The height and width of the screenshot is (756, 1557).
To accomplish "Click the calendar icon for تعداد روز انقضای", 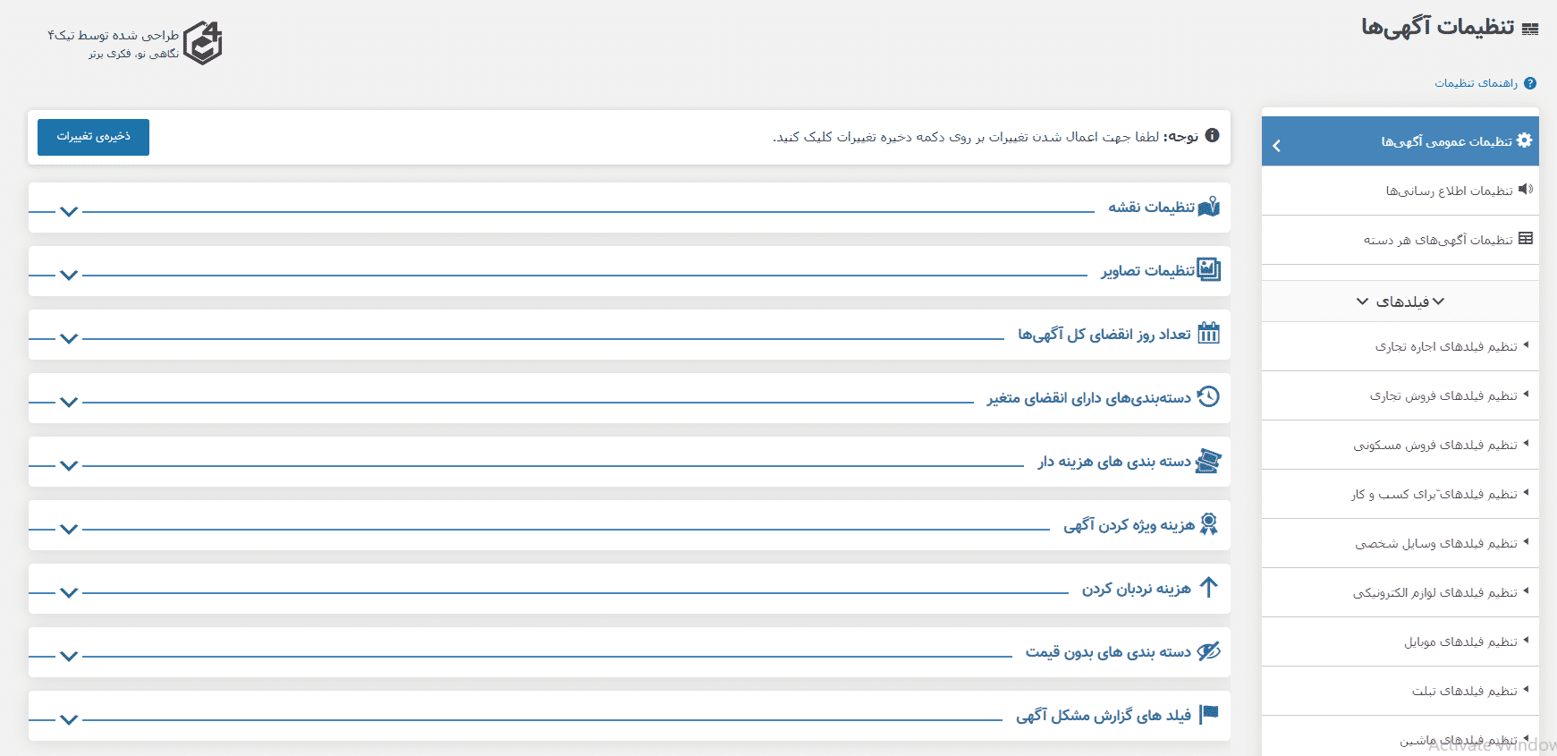I will [x=1209, y=333].
